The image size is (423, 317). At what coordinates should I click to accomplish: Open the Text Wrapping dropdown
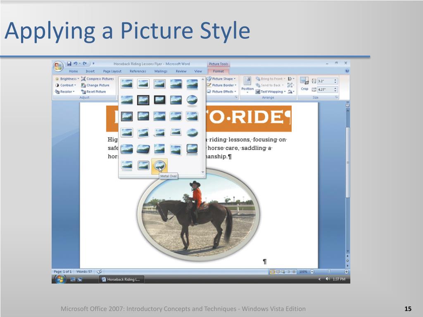271,92
